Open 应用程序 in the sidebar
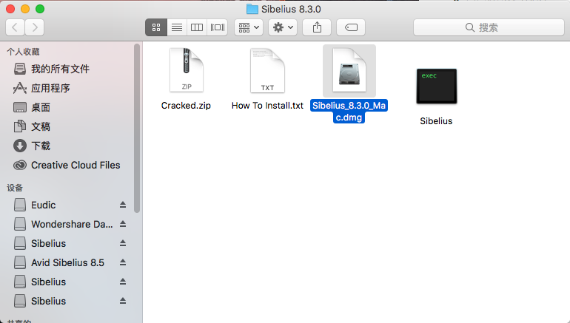This screenshot has width=570, height=323. [50, 88]
